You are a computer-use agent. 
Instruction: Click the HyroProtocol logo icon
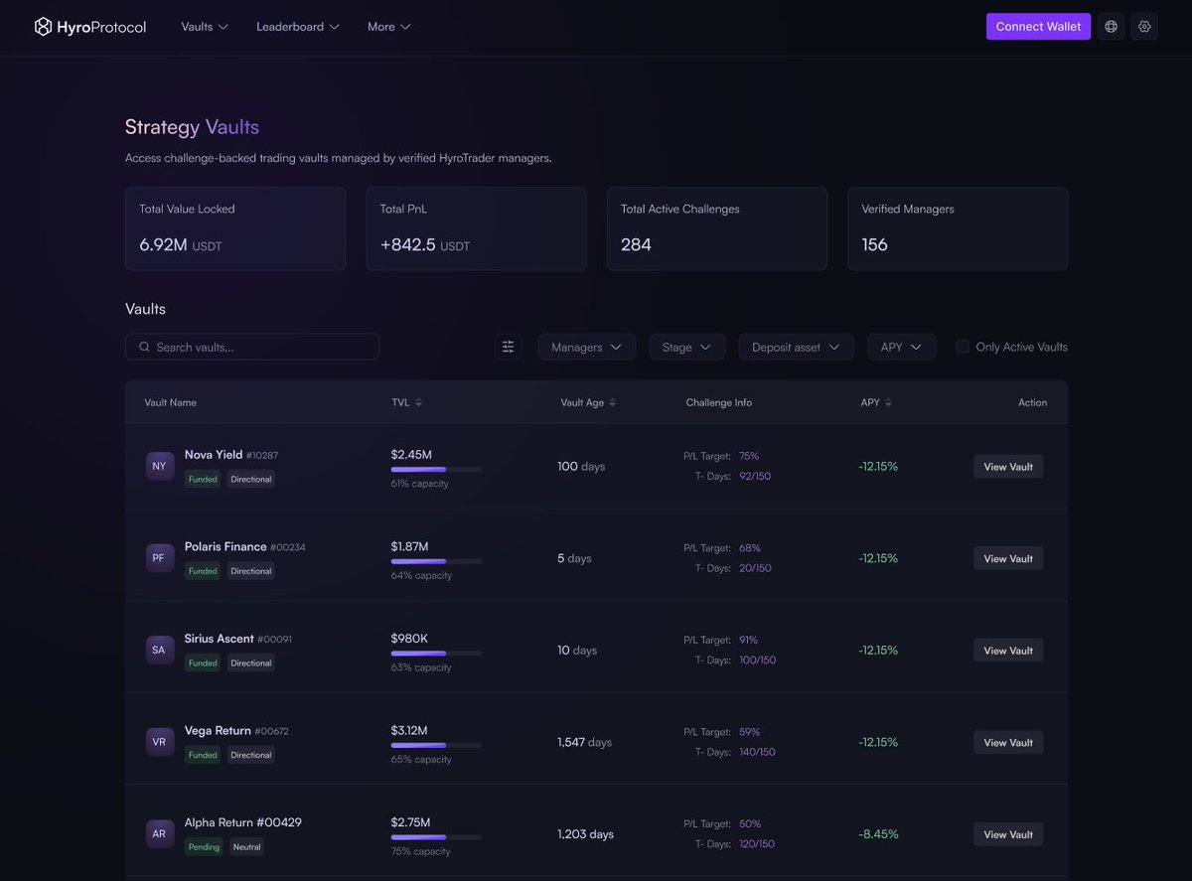click(x=43, y=27)
